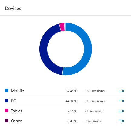
Task: Select the Other device label
Action: pos(16,121)
